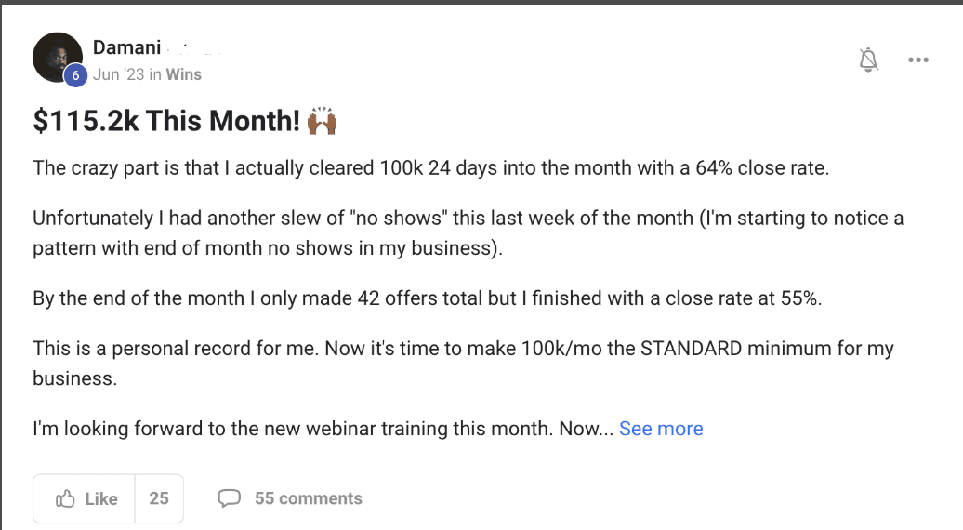This screenshot has height=530, width=963.
Task: Click the speech bubble comment icon
Action: pos(229,498)
